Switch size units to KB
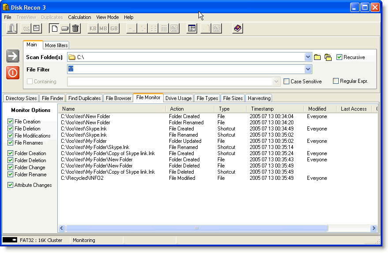The width and height of the screenshot is (389, 253). (93, 28)
